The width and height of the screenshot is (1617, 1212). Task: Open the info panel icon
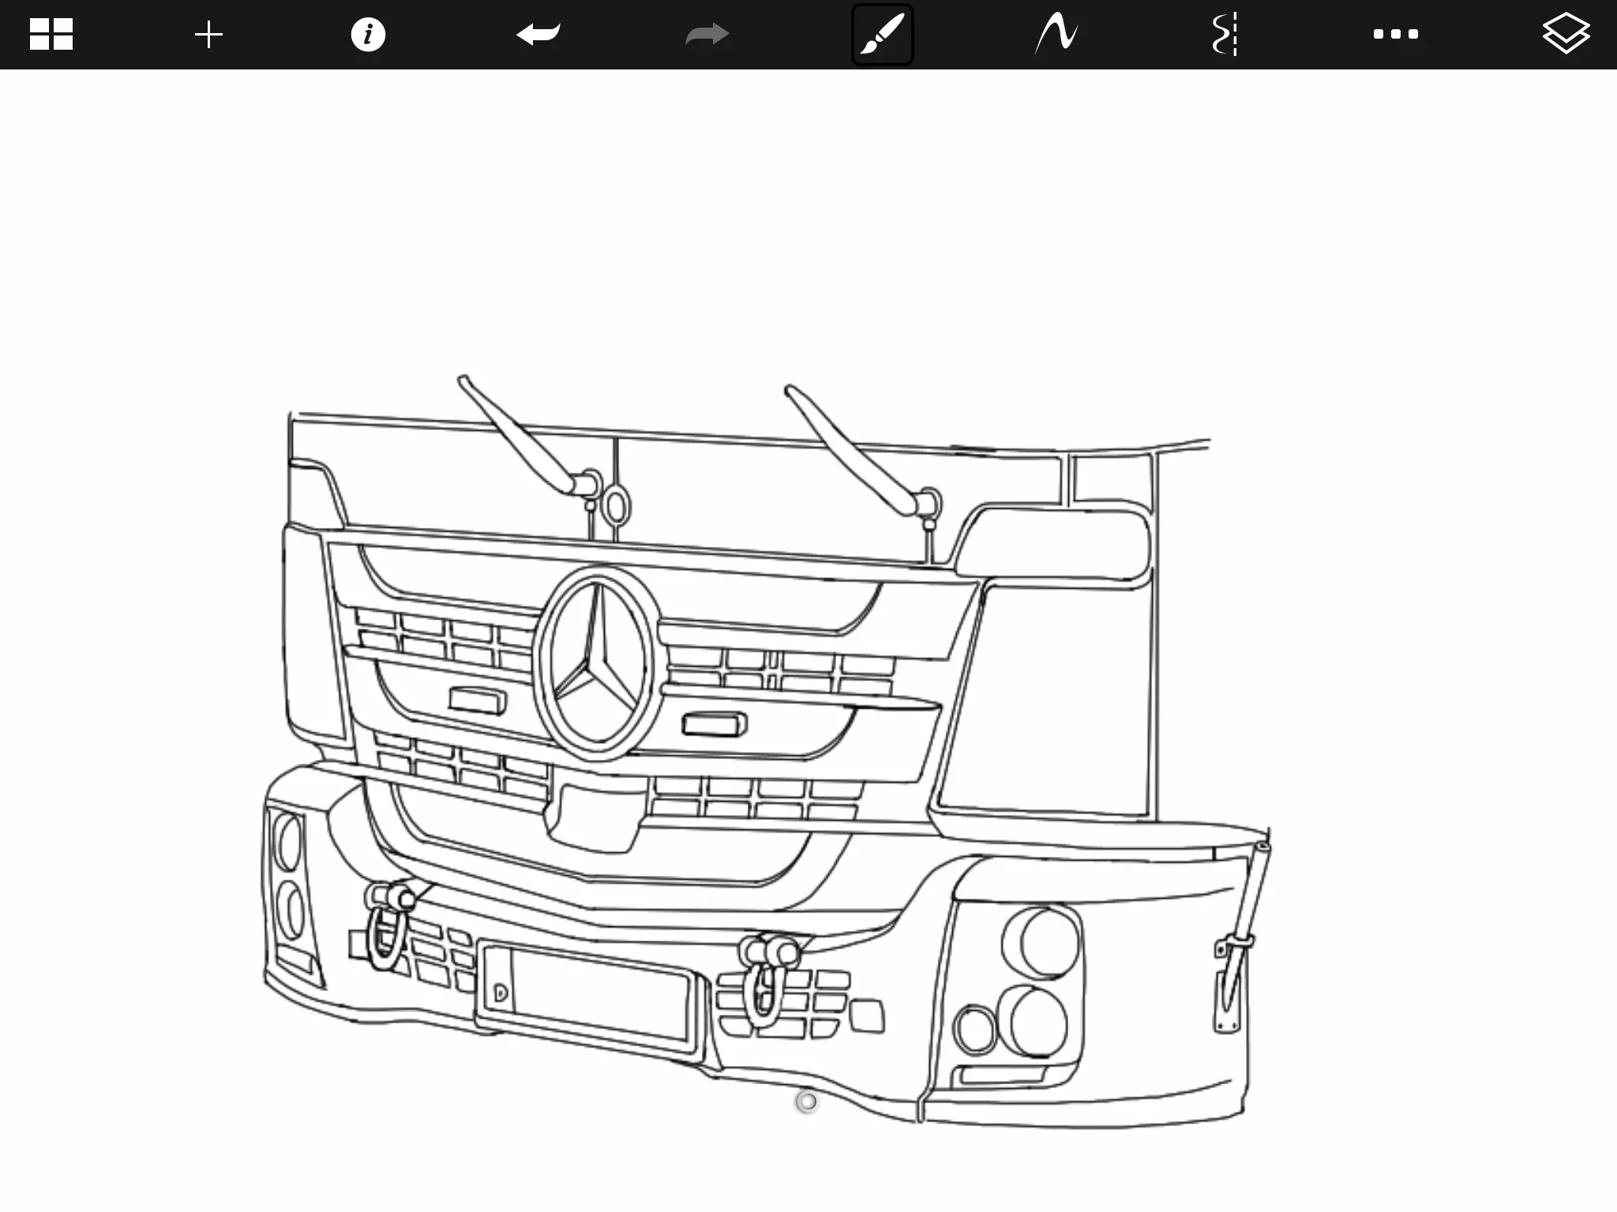pos(368,35)
